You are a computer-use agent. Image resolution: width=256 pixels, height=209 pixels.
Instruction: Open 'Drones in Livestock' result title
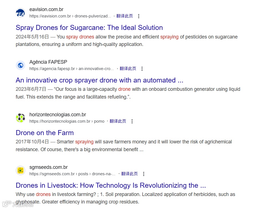pyautogui.click(x=111, y=185)
